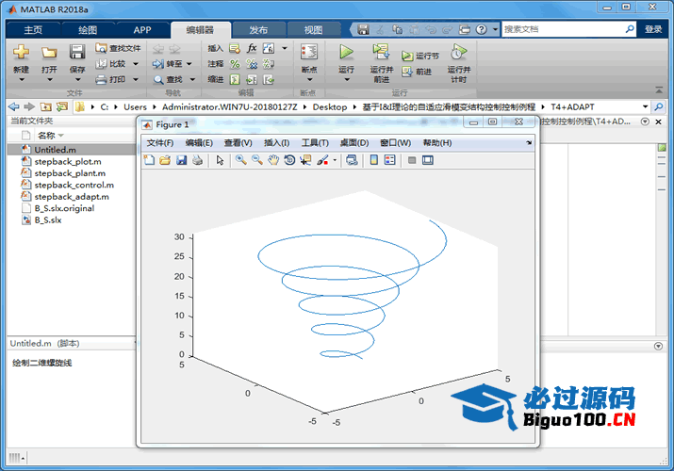
Task: Toggle Figure 1 edit plot arrow tool
Action: [220, 160]
